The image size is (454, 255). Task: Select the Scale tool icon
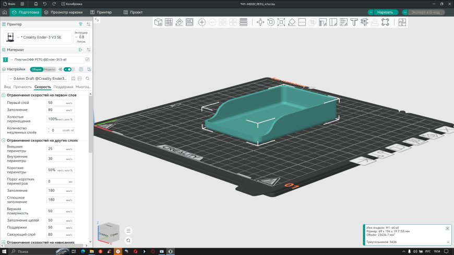tap(281, 22)
